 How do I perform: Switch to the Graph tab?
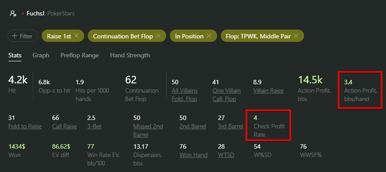41,56
